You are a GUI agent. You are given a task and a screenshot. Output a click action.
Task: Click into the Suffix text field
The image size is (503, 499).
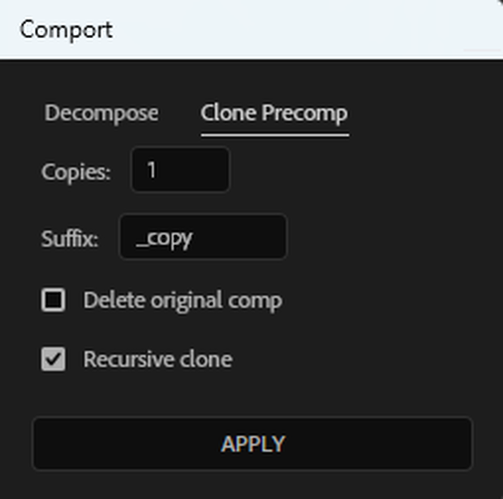point(203,236)
